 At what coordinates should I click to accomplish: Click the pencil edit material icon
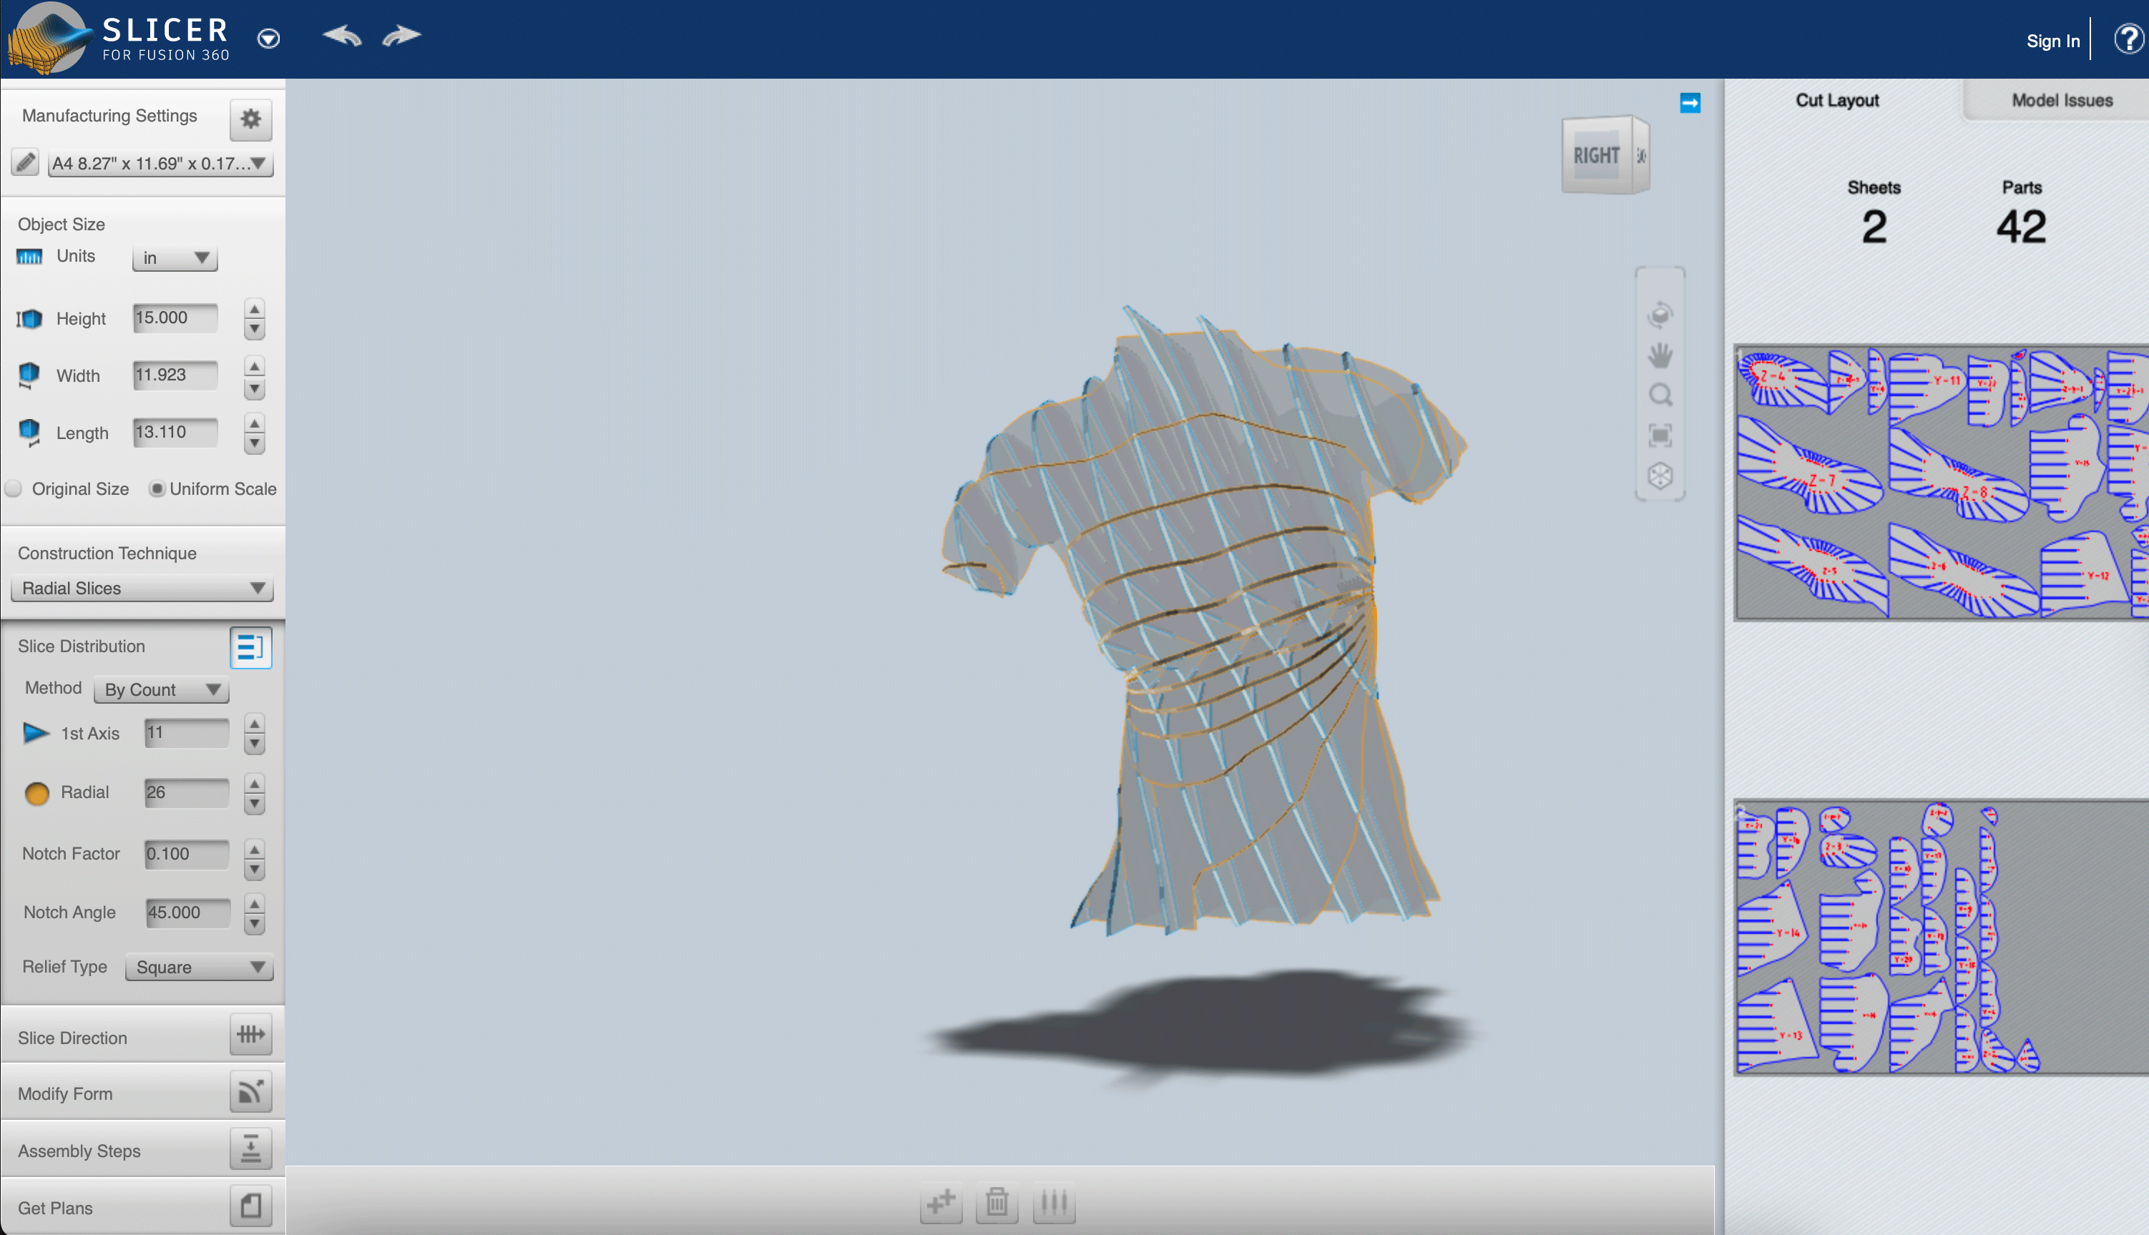[x=26, y=162]
